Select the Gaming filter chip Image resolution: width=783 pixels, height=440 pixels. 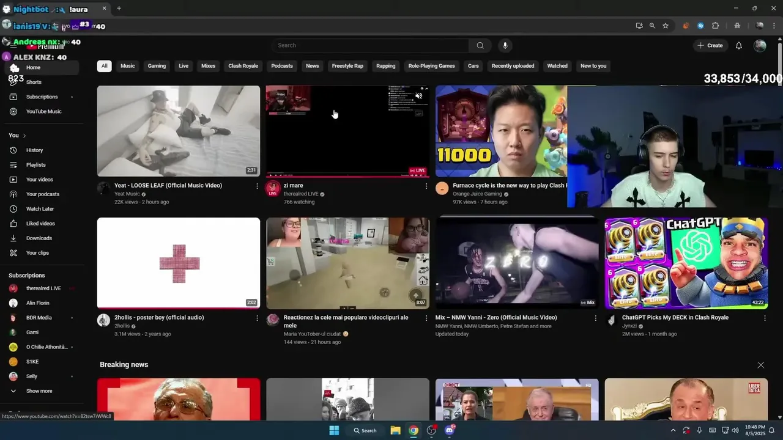[157, 66]
